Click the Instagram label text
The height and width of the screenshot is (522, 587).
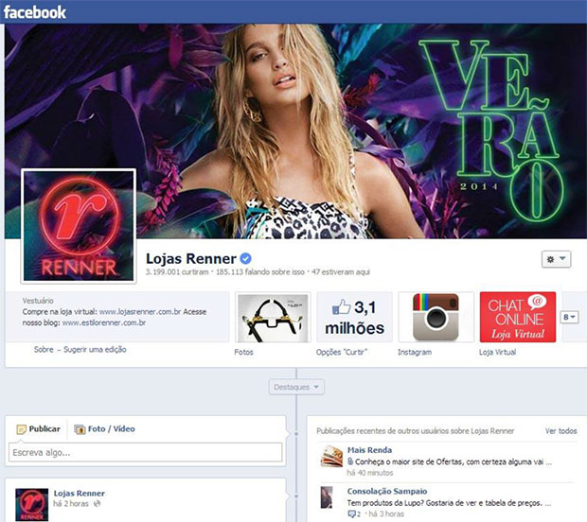[x=415, y=352]
